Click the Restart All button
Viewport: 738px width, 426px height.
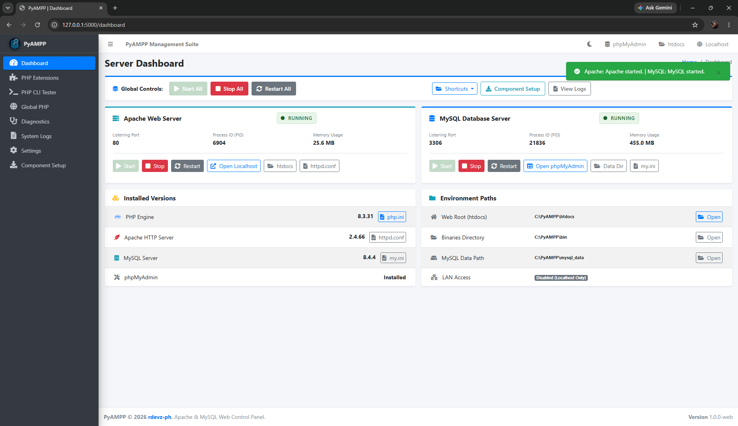[x=274, y=89]
